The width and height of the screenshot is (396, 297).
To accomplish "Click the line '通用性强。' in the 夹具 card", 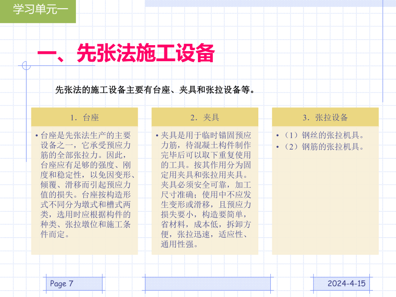I will point(180,244).
